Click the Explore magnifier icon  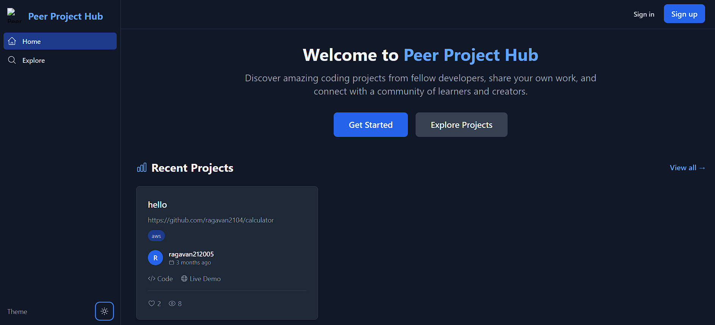point(12,60)
